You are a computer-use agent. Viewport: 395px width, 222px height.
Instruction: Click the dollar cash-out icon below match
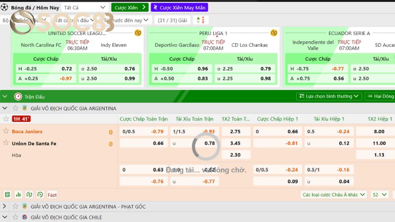pos(29,194)
